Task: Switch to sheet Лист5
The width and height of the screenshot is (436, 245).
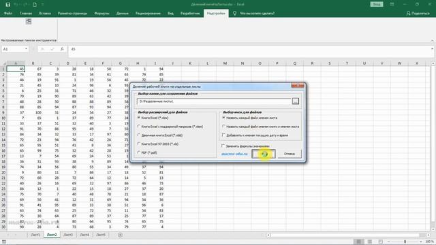Action: pyautogui.click(x=101, y=235)
